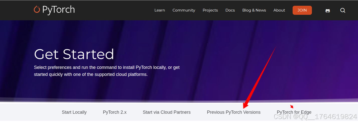
Task: Open the Learn menu
Action: (160, 10)
